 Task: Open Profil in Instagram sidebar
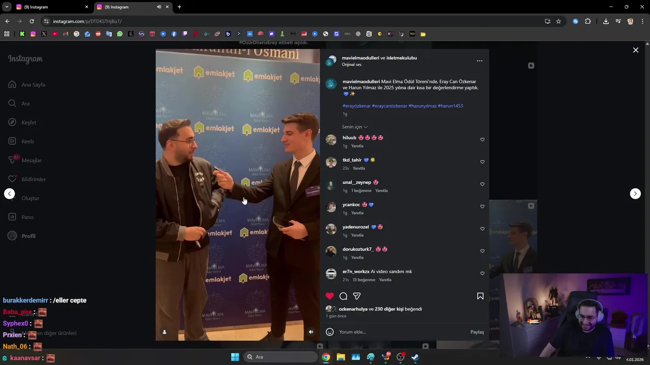point(22,236)
